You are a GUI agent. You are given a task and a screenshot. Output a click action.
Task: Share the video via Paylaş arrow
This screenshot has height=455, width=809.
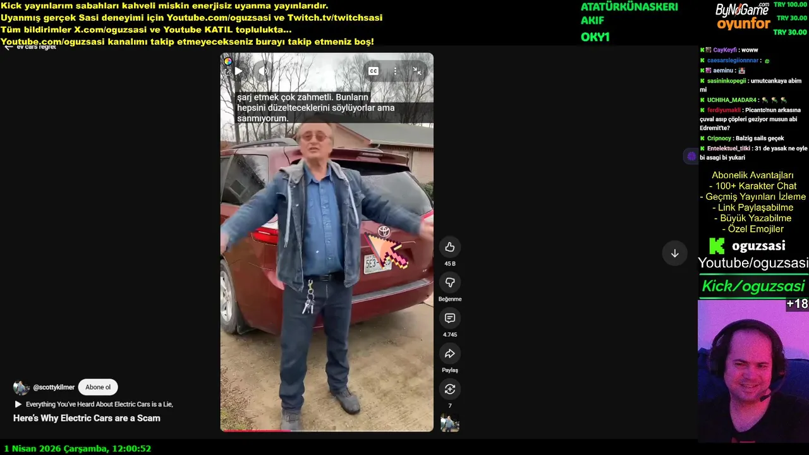pos(450,353)
